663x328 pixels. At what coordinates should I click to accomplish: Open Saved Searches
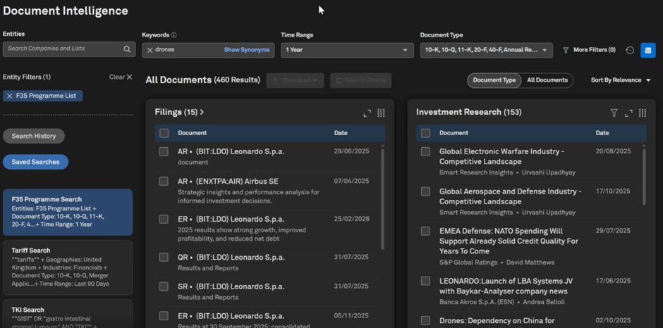point(35,162)
